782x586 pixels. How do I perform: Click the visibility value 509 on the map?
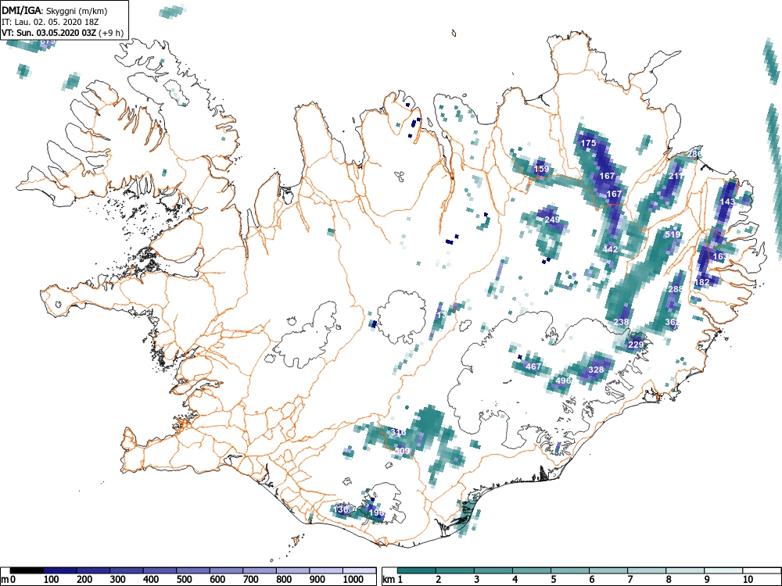pyautogui.click(x=402, y=451)
